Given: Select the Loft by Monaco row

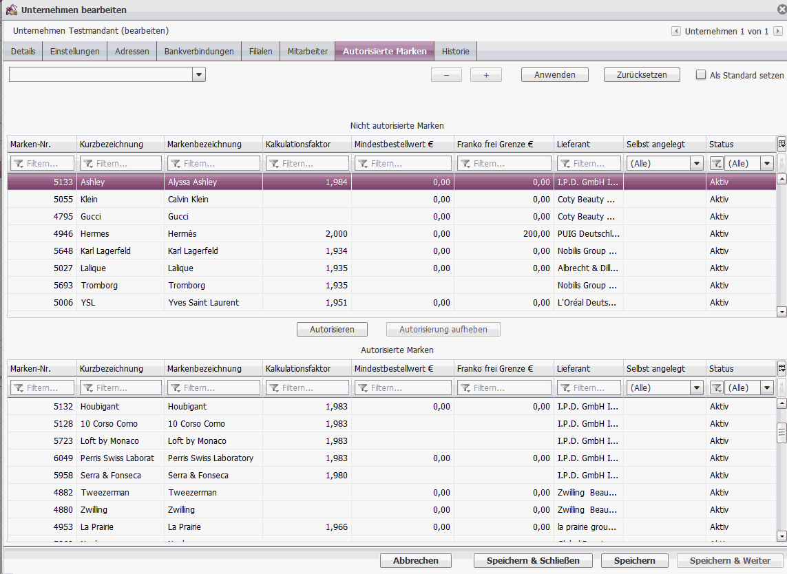Looking at the screenshot, I should coord(392,440).
